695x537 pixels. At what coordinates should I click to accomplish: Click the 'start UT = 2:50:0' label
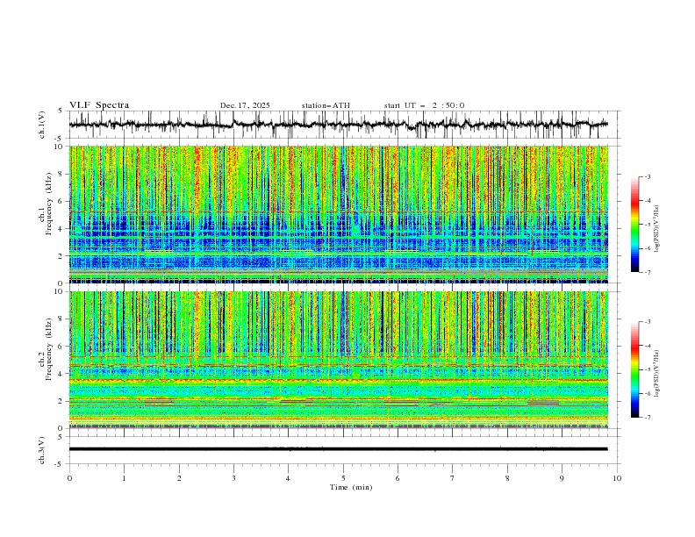point(424,105)
